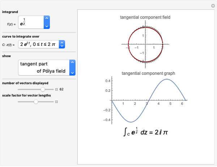Expand the number of vectors slider controls

tap(56, 89)
